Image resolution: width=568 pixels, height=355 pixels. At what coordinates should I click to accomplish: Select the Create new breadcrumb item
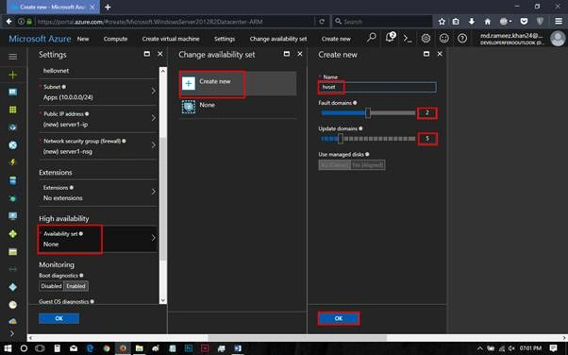[336, 39]
